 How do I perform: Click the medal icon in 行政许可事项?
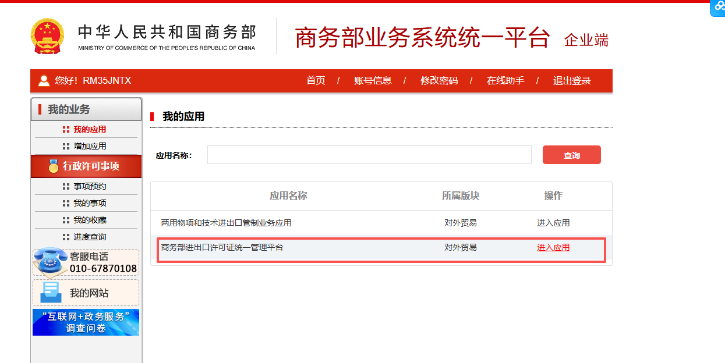point(54,166)
